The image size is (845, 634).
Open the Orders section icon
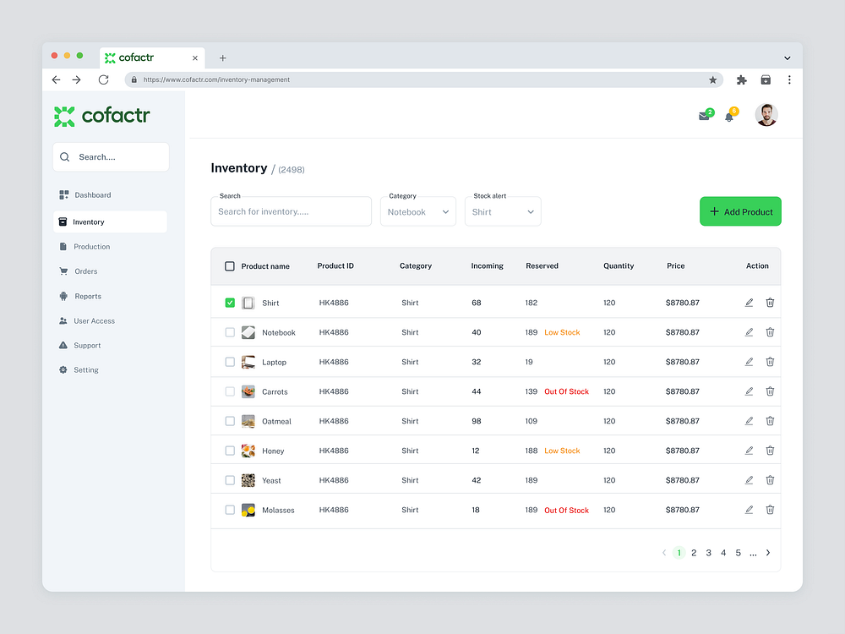63,271
